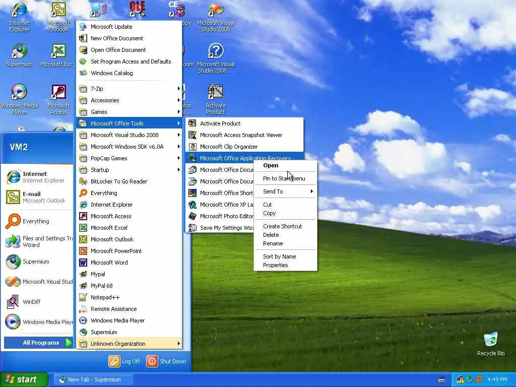The image size is (516, 387).
Task: Choose Delete in context menu
Action: pyautogui.click(x=285, y=235)
